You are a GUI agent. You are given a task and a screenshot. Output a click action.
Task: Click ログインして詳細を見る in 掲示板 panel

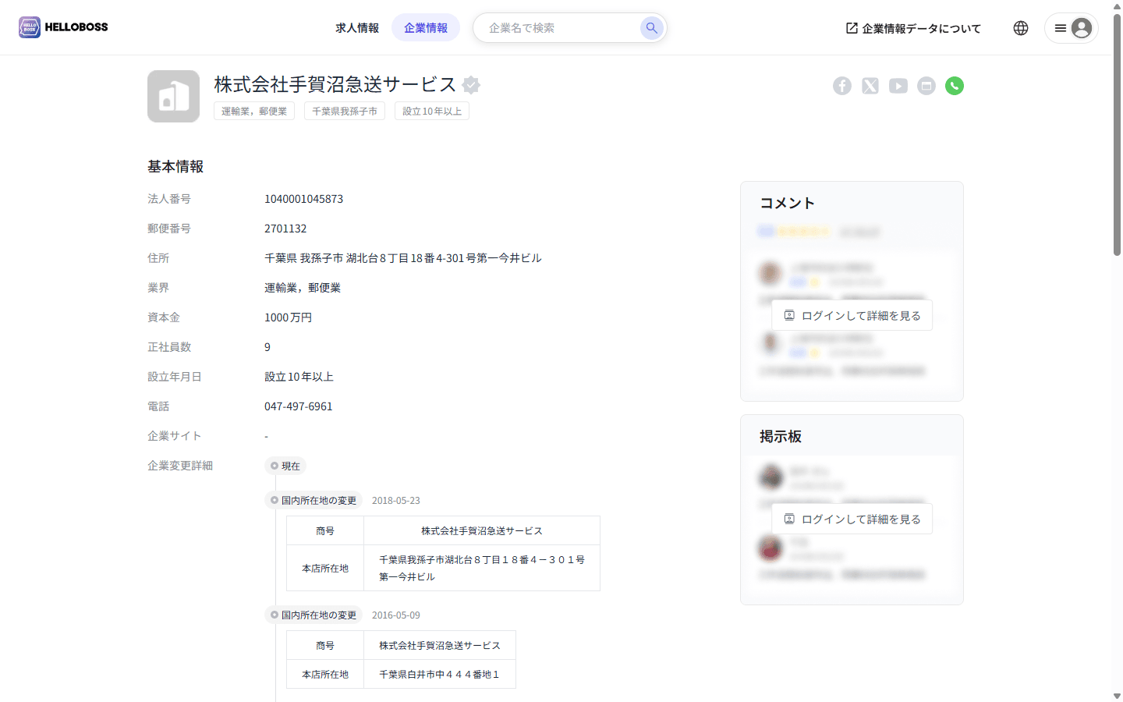coord(852,519)
